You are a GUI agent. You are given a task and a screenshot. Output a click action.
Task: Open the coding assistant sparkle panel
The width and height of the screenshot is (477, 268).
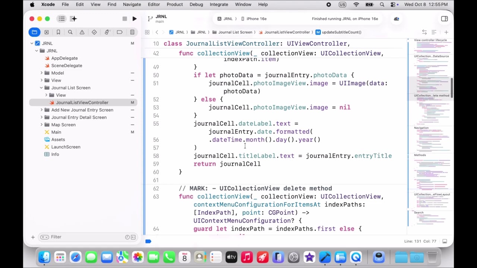coord(73,19)
